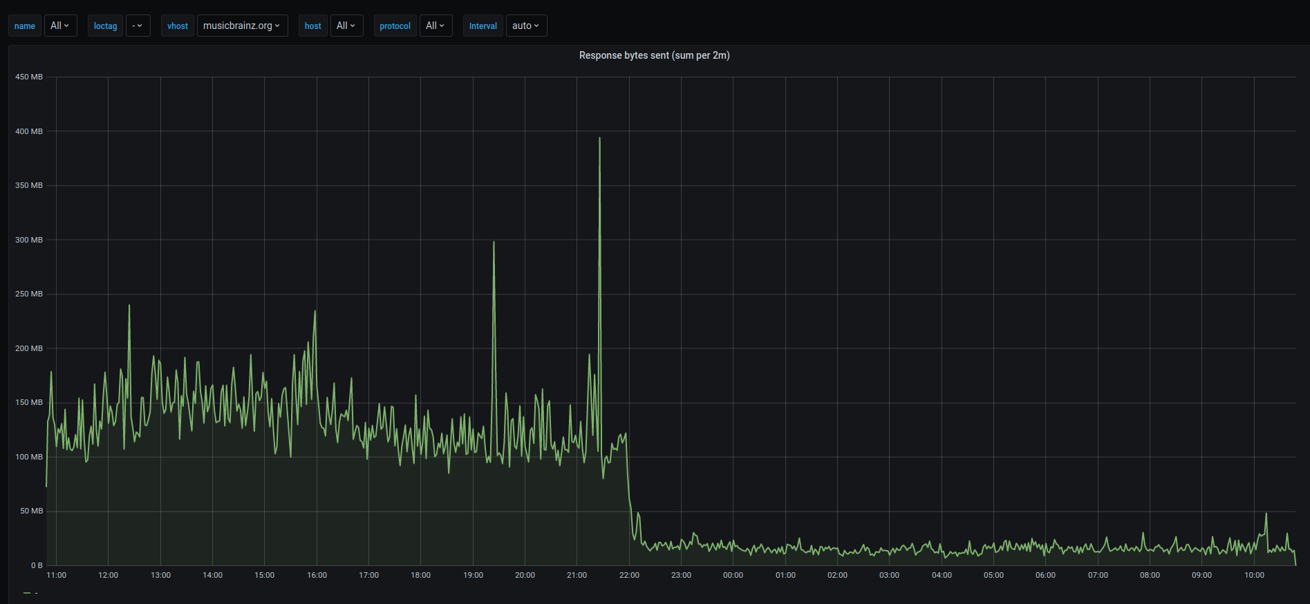Image resolution: width=1310 pixels, height=604 pixels.
Task: Click the 0 B y-axis label
Action: (x=37, y=565)
